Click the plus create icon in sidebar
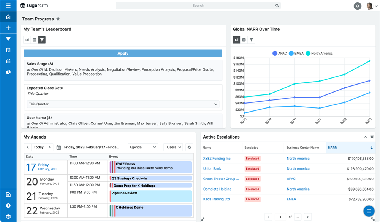This screenshot has height=222, width=380. [8, 28]
